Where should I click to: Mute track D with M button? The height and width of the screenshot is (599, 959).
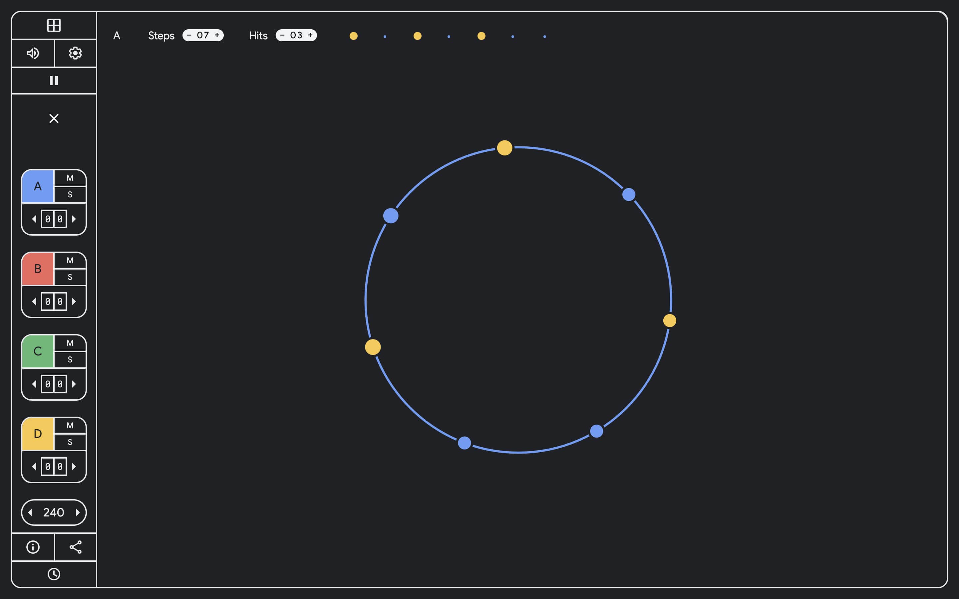pyautogui.click(x=70, y=426)
